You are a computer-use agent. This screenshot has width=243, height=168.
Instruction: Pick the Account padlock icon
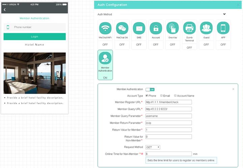156,28
